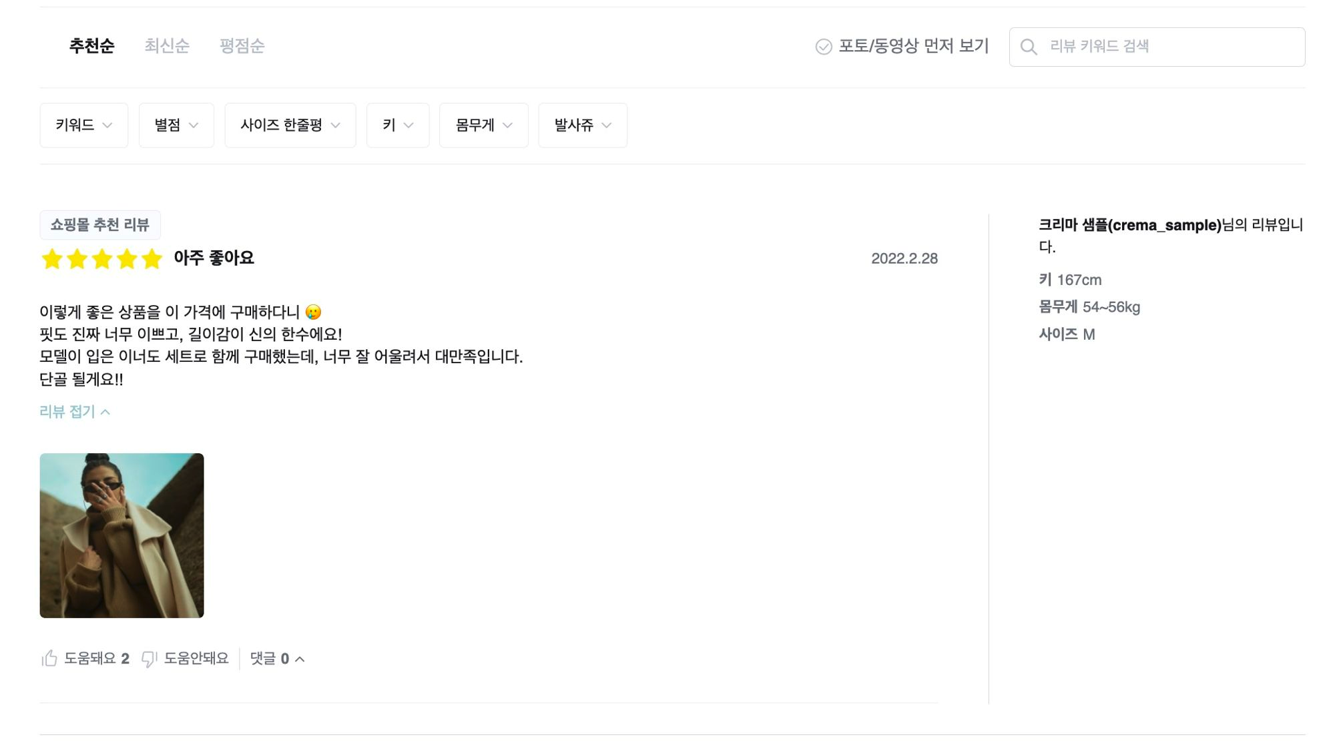Open the 키워드 filter dropdown
Viewport: 1335px width, 741px height.
point(83,126)
